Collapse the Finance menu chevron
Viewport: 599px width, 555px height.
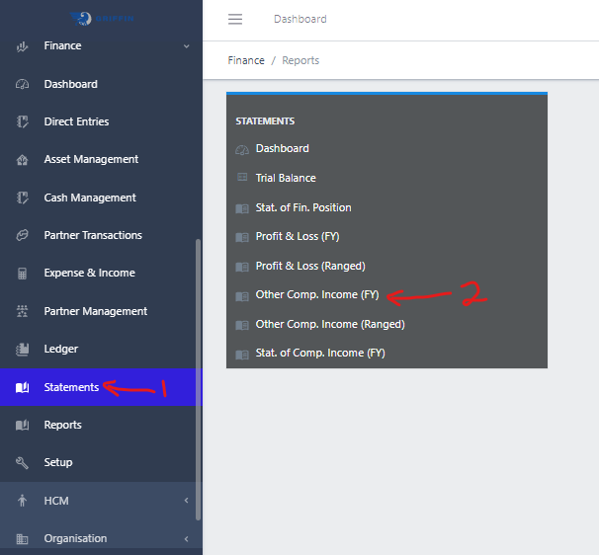pyautogui.click(x=186, y=46)
